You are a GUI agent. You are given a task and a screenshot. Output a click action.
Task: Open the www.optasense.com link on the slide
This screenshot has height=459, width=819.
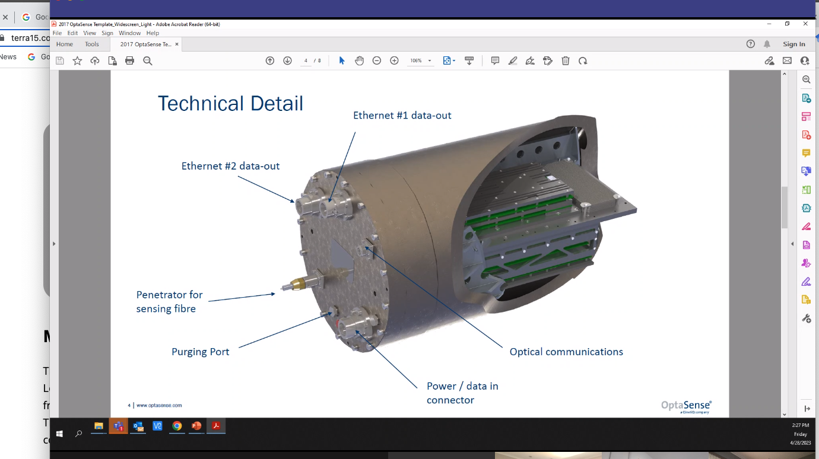pyautogui.click(x=159, y=406)
